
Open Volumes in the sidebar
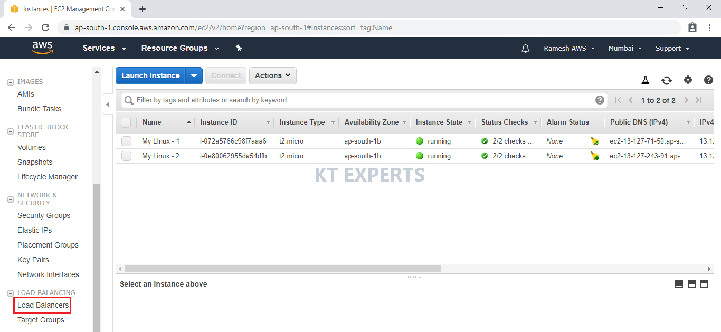(32, 147)
